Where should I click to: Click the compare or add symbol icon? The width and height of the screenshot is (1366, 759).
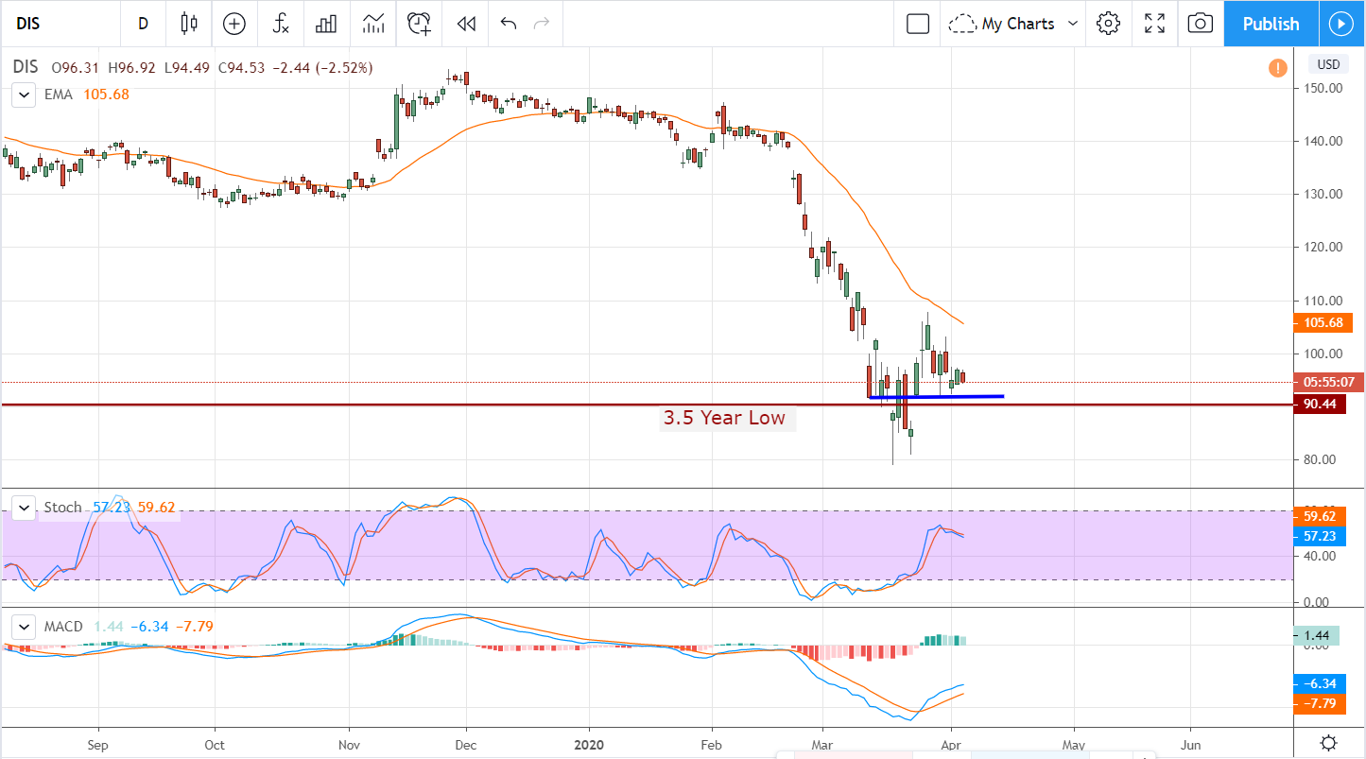click(233, 24)
